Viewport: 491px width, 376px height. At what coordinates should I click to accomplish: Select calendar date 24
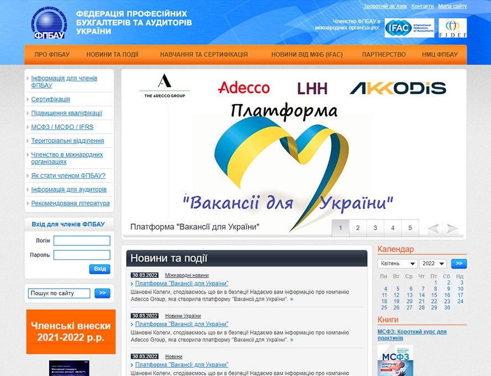[460, 301]
